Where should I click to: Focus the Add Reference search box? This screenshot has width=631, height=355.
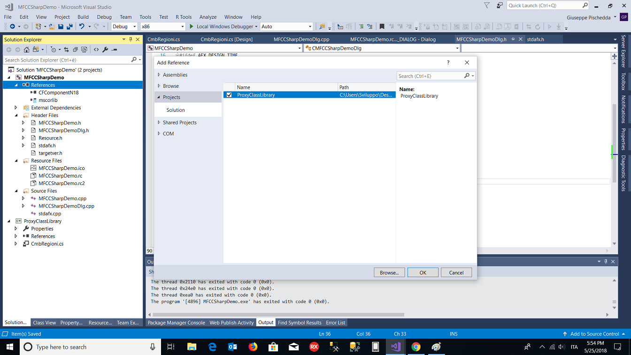(x=430, y=76)
